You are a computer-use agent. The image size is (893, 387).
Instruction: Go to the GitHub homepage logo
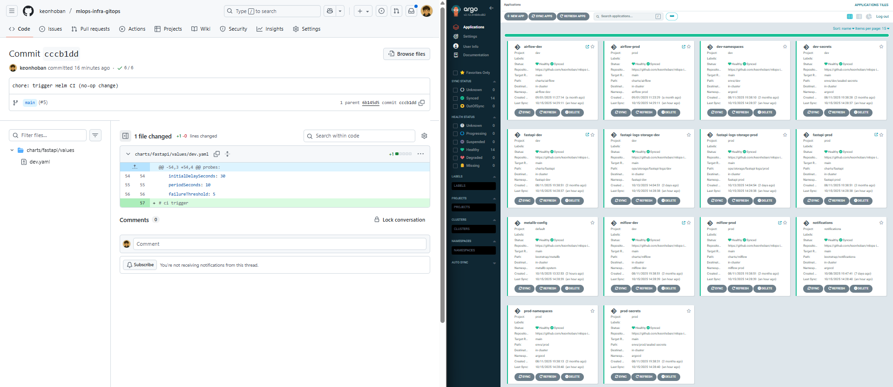tap(28, 11)
